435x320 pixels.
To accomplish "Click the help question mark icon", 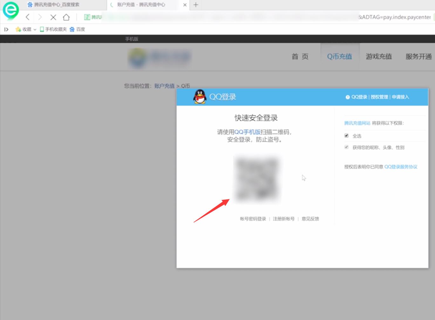I will (x=348, y=97).
